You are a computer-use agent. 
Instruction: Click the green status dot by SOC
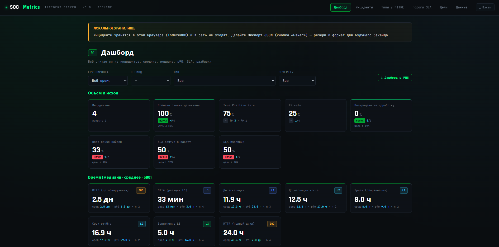[6, 7]
